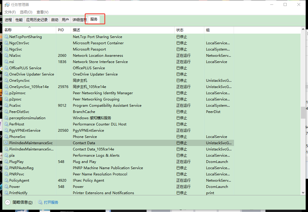Select the PimIndexMaintenanceSvc row name
The height and width of the screenshot is (212, 308).
coord(31,143)
